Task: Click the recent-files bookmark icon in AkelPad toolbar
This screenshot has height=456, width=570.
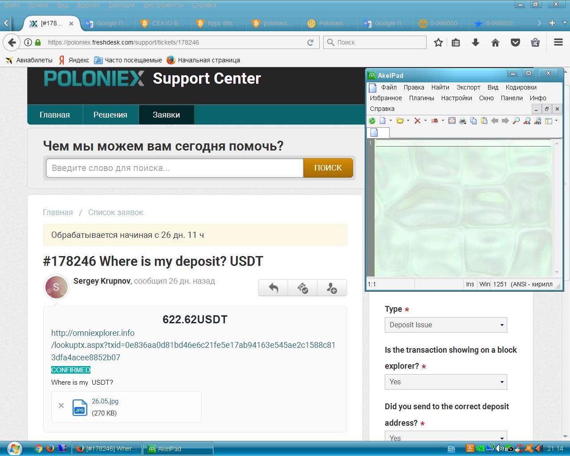Action: [x=435, y=121]
